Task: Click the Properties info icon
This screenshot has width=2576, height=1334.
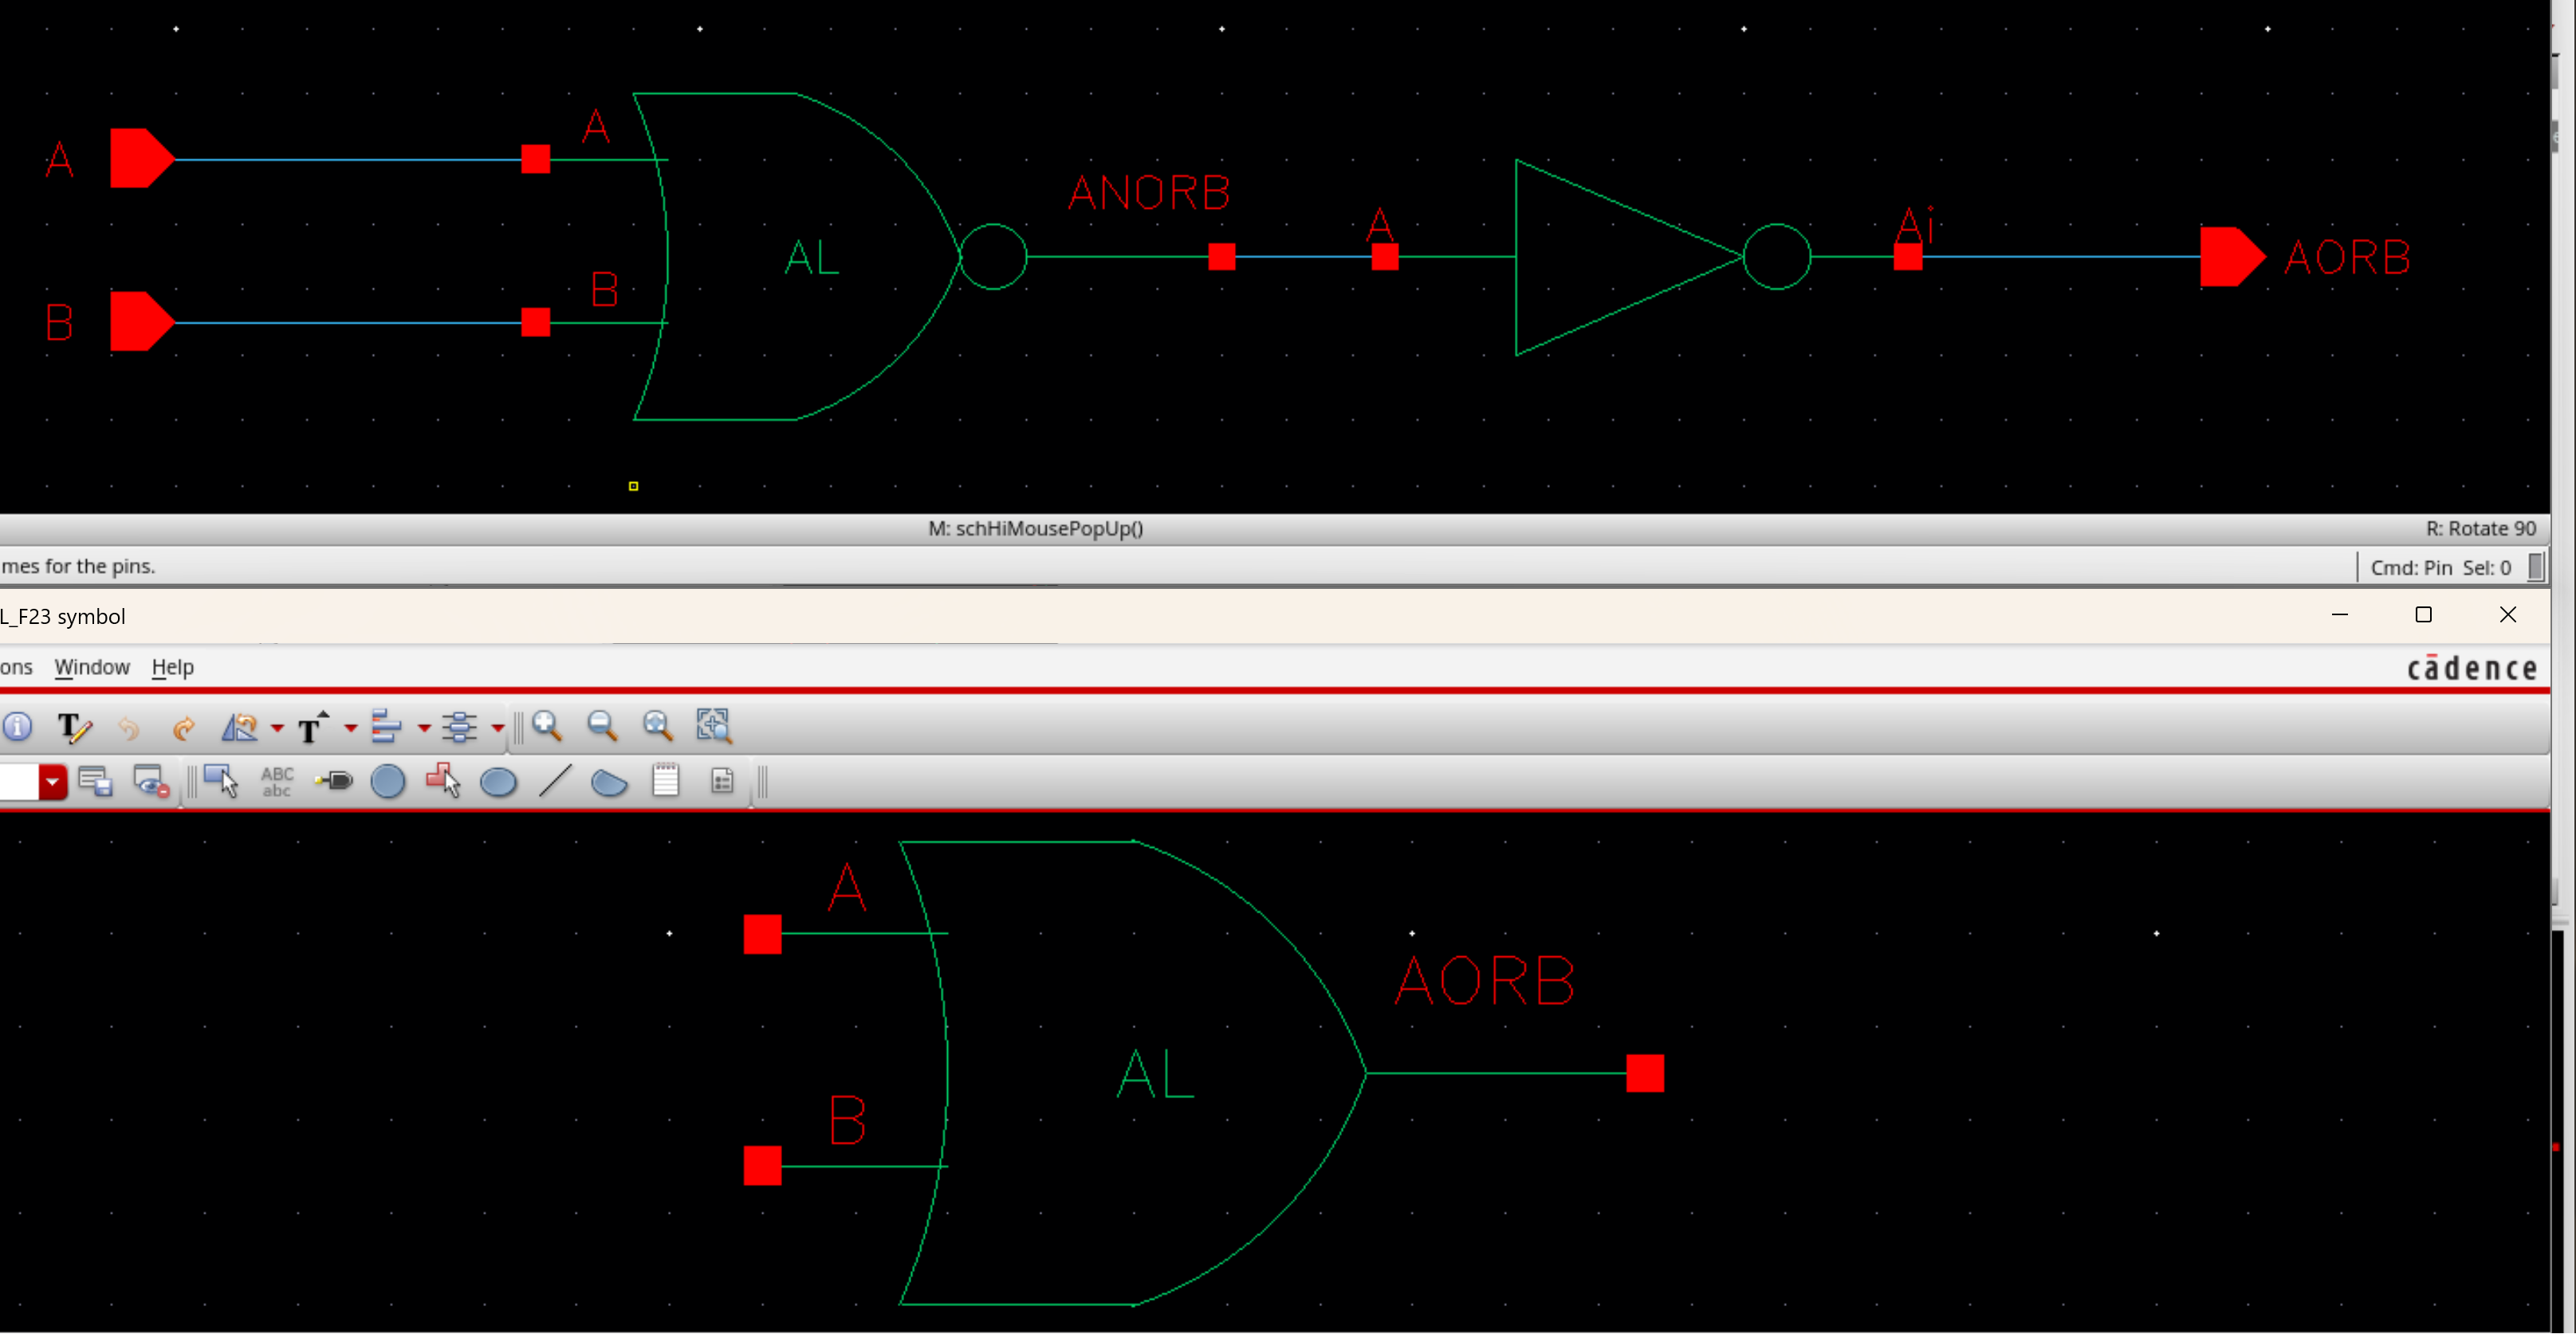Action: click(17, 727)
